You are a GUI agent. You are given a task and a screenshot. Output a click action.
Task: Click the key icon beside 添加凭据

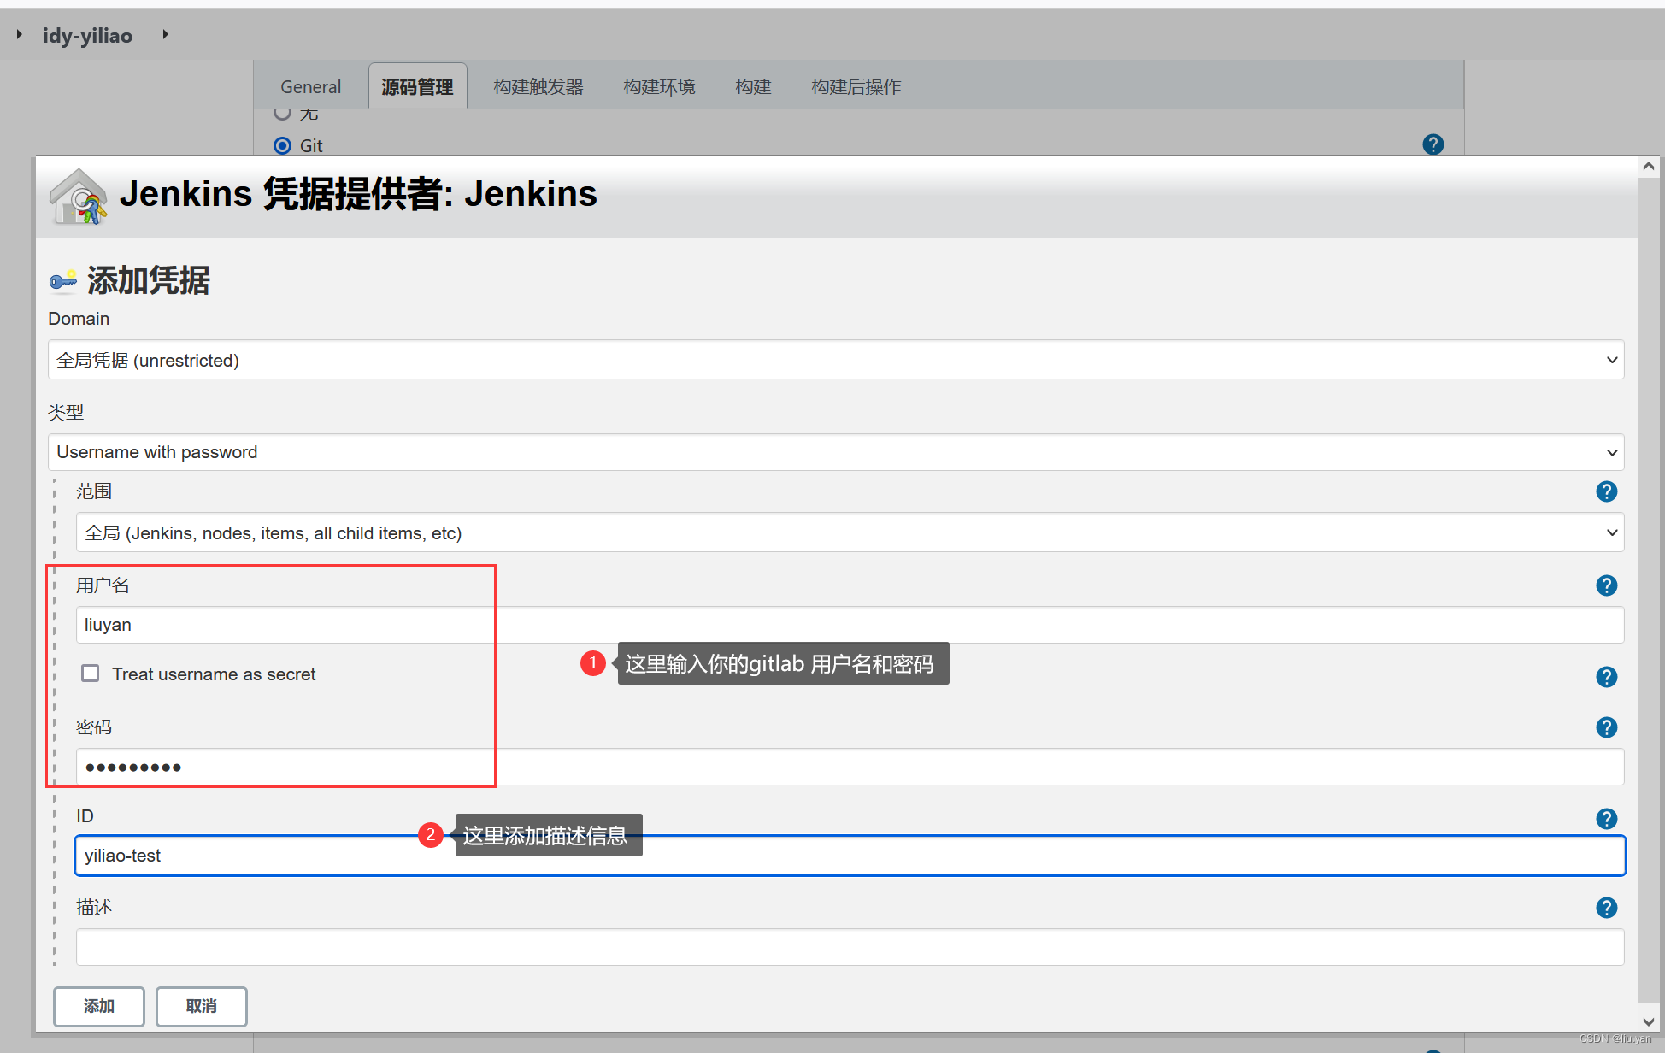click(63, 280)
